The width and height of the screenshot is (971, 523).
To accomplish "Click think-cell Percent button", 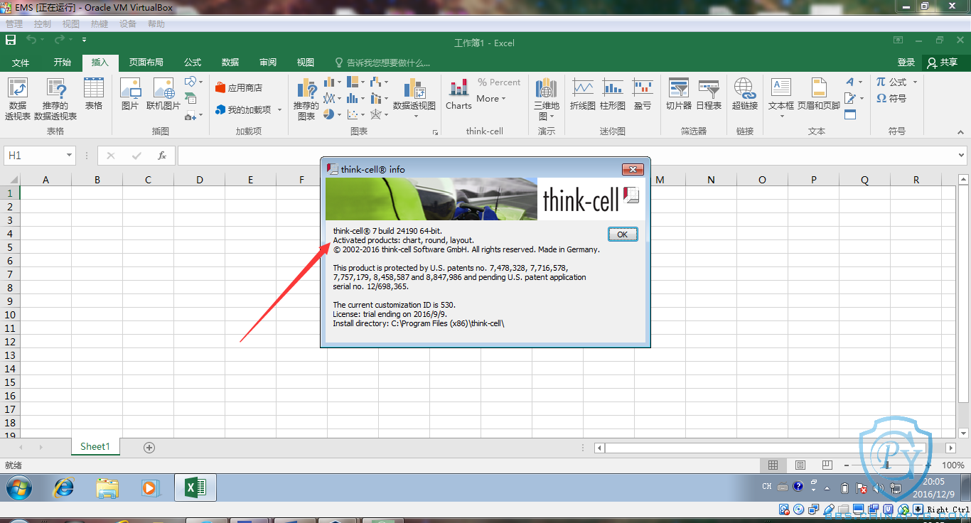I will click(x=499, y=82).
